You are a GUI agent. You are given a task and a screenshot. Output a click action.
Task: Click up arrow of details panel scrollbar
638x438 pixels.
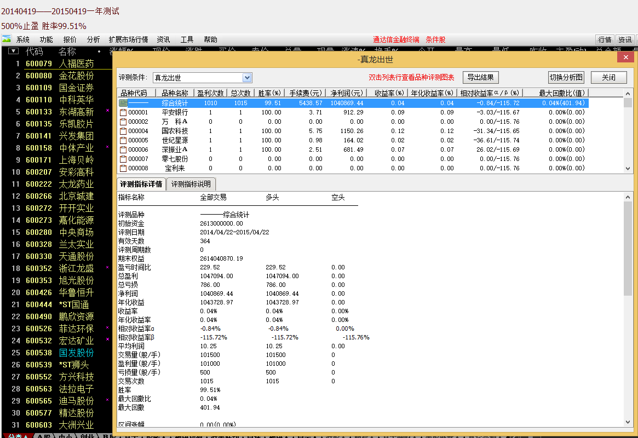pyautogui.click(x=628, y=197)
